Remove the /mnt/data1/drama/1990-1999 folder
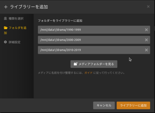The height and width of the screenshot is (113, 155). (146, 30)
